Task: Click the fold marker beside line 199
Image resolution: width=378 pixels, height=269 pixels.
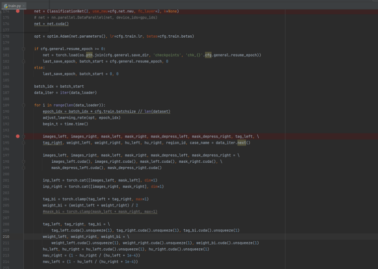Action: [x=24, y=168]
